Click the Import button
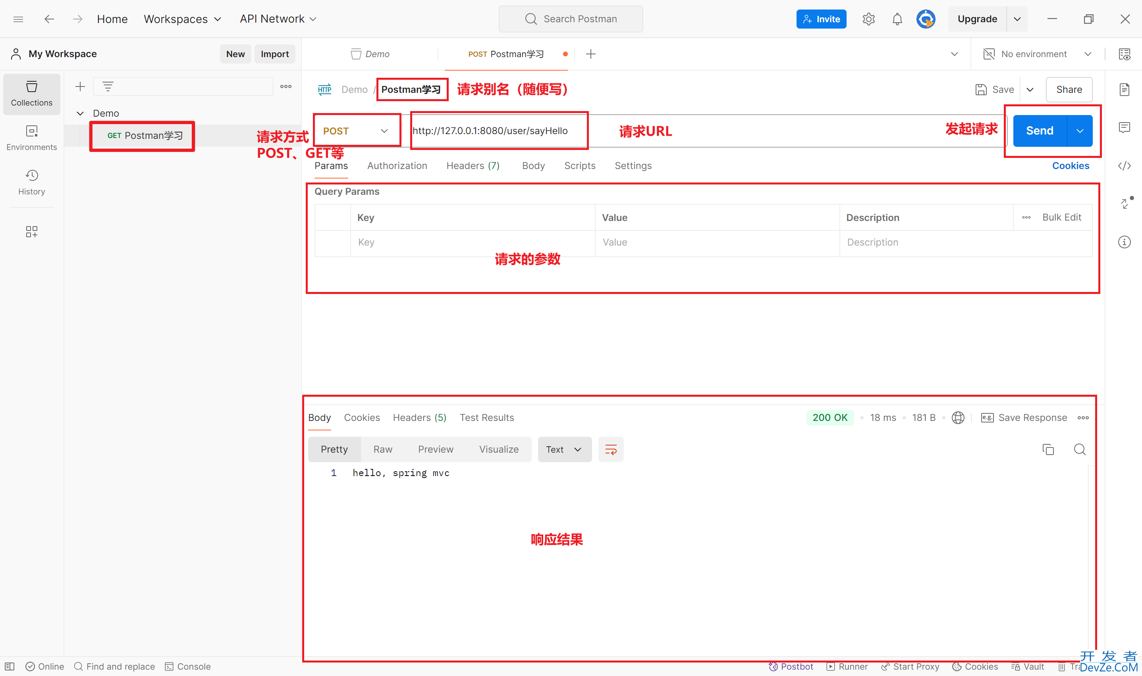 (x=274, y=54)
